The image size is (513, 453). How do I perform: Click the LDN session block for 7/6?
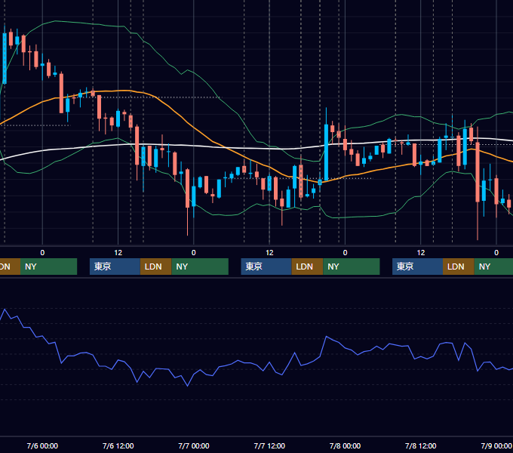click(x=155, y=267)
